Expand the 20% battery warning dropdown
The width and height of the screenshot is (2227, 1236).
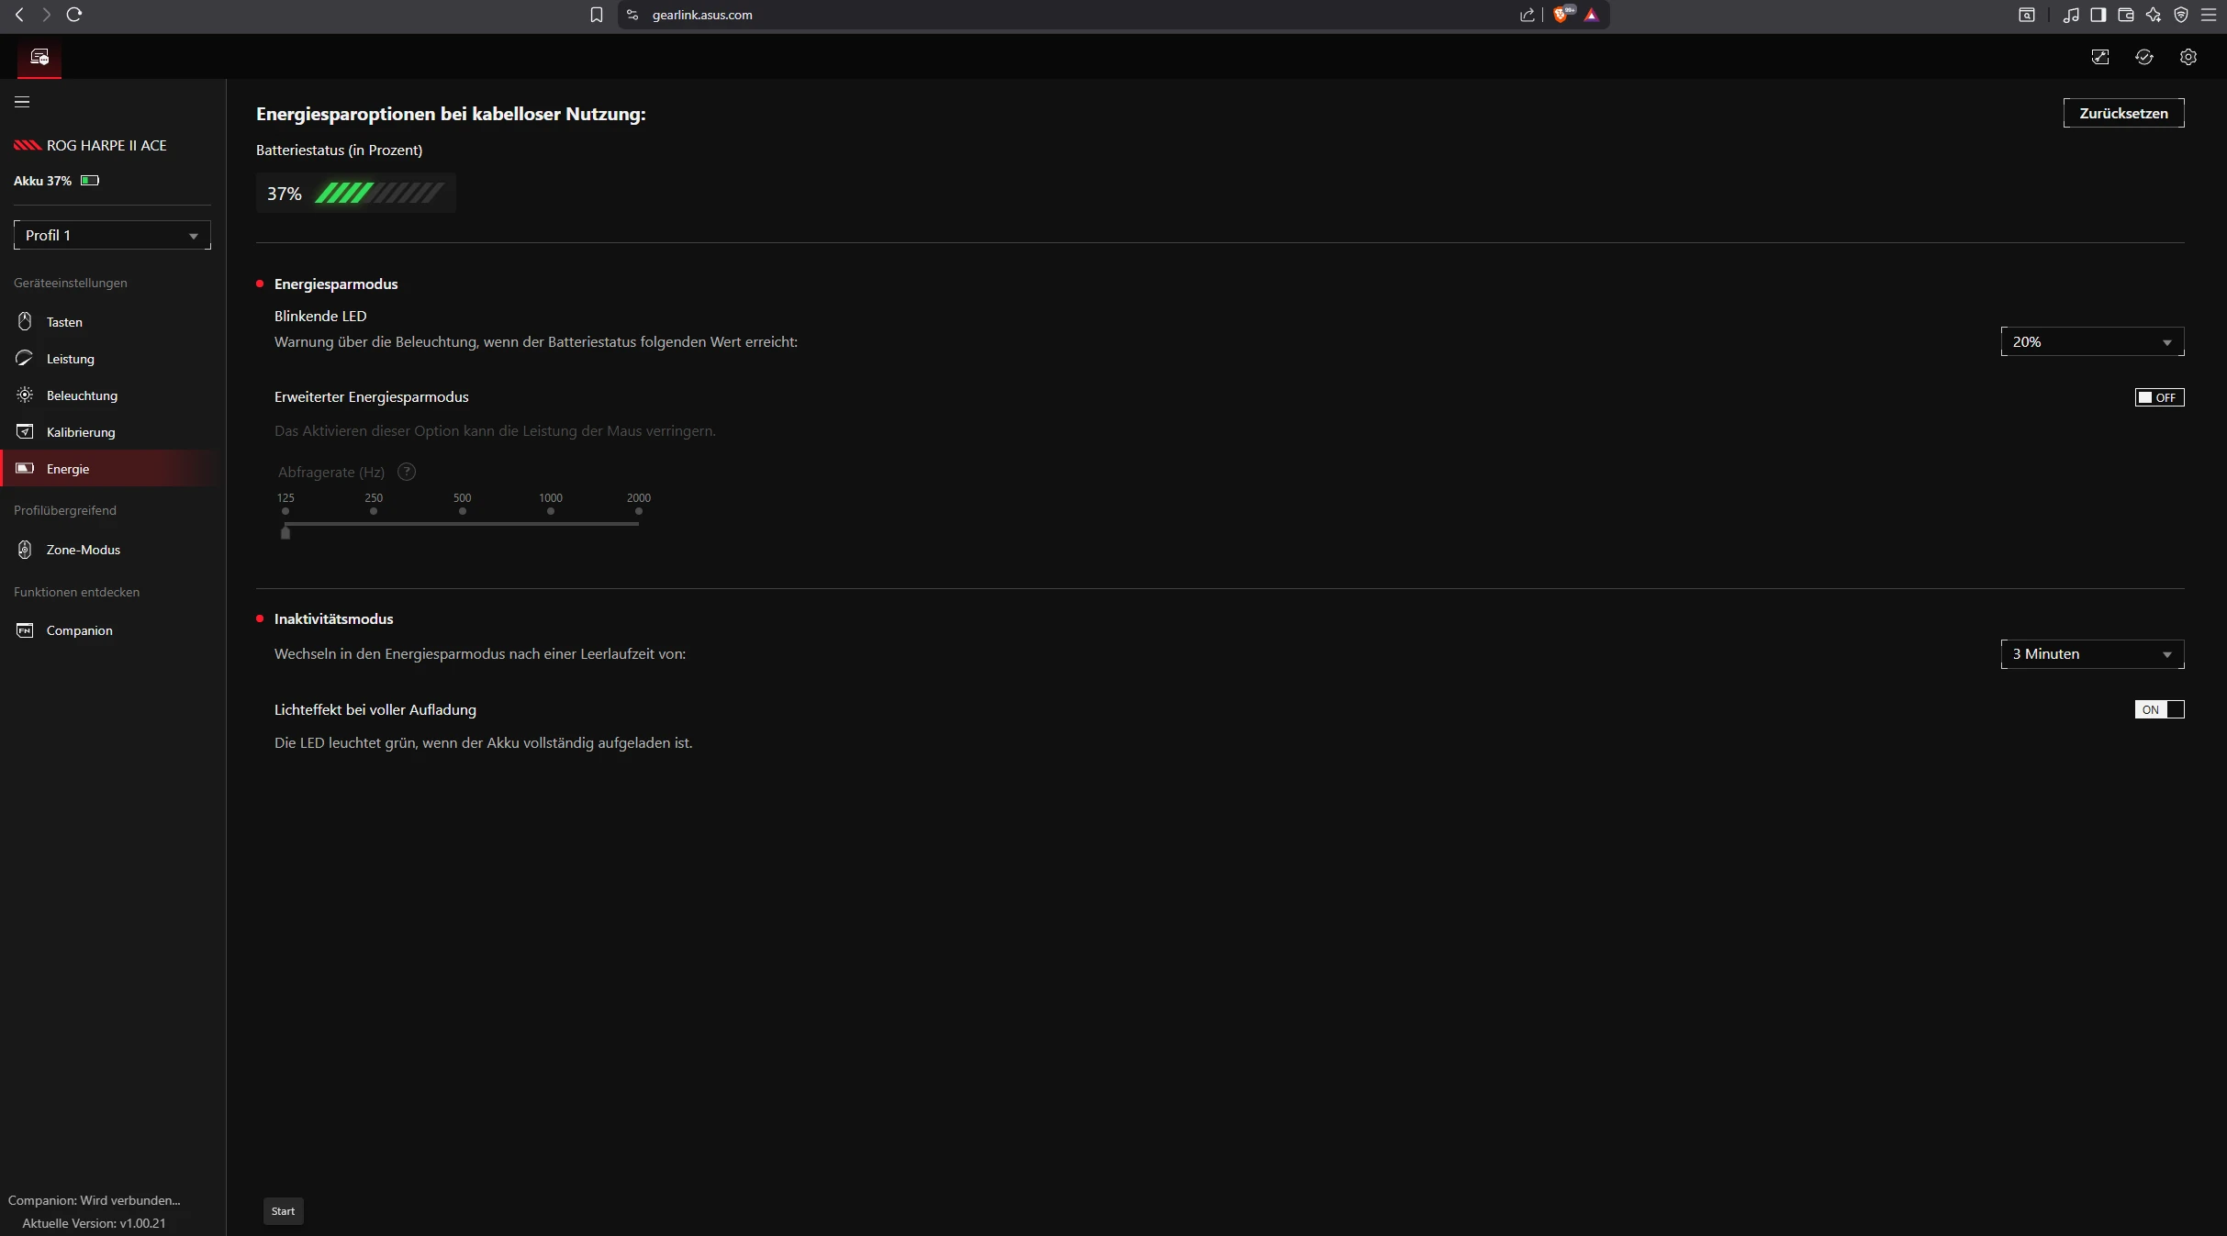coord(2091,341)
